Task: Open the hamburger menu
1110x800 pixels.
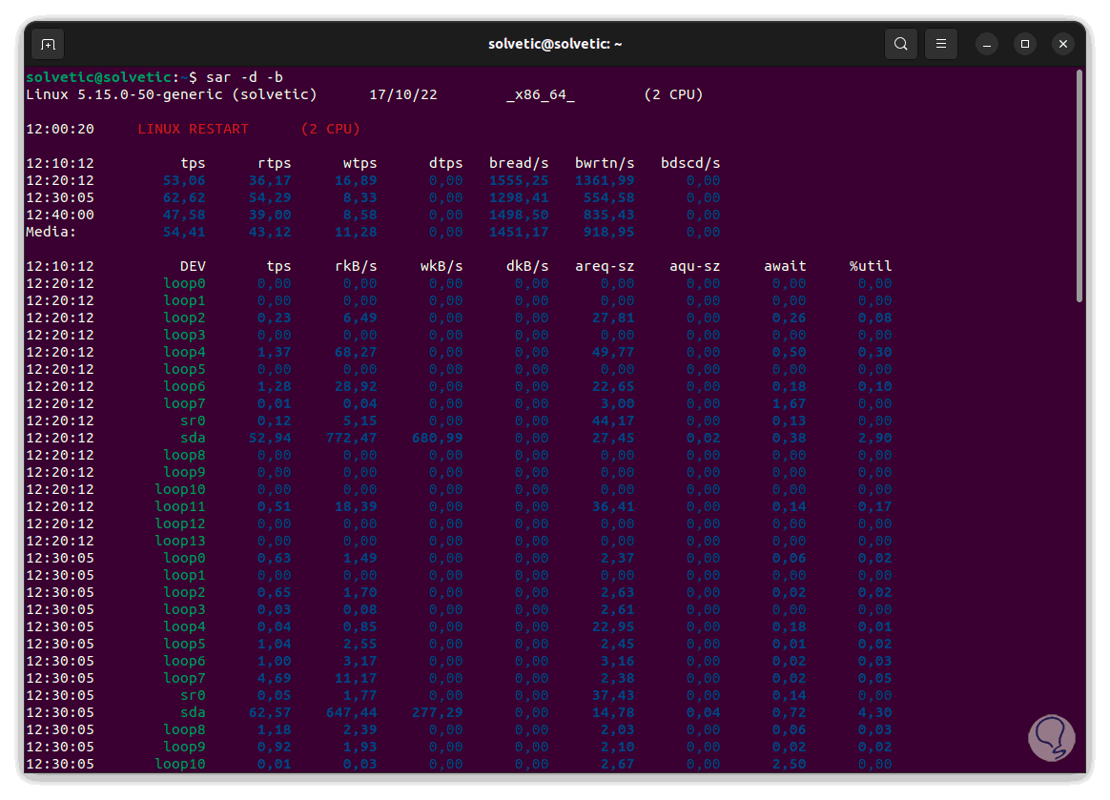Action: (941, 44)
